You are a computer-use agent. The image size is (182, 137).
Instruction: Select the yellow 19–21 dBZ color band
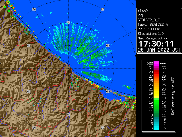156,94
